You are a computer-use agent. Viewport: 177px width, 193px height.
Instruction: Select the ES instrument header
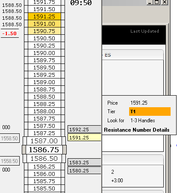pyautogui.click(x=108, y=55)
